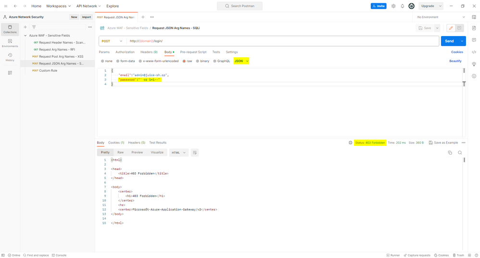Viewport: 480px width, 258px height.
Task: Go forward with the right arrow
Action: (25, 6)
